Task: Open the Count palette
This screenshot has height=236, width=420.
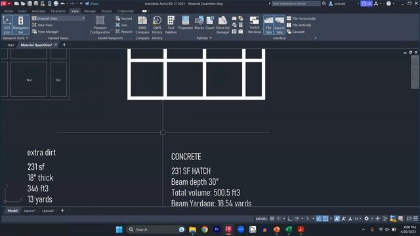Action: (210, 23)
